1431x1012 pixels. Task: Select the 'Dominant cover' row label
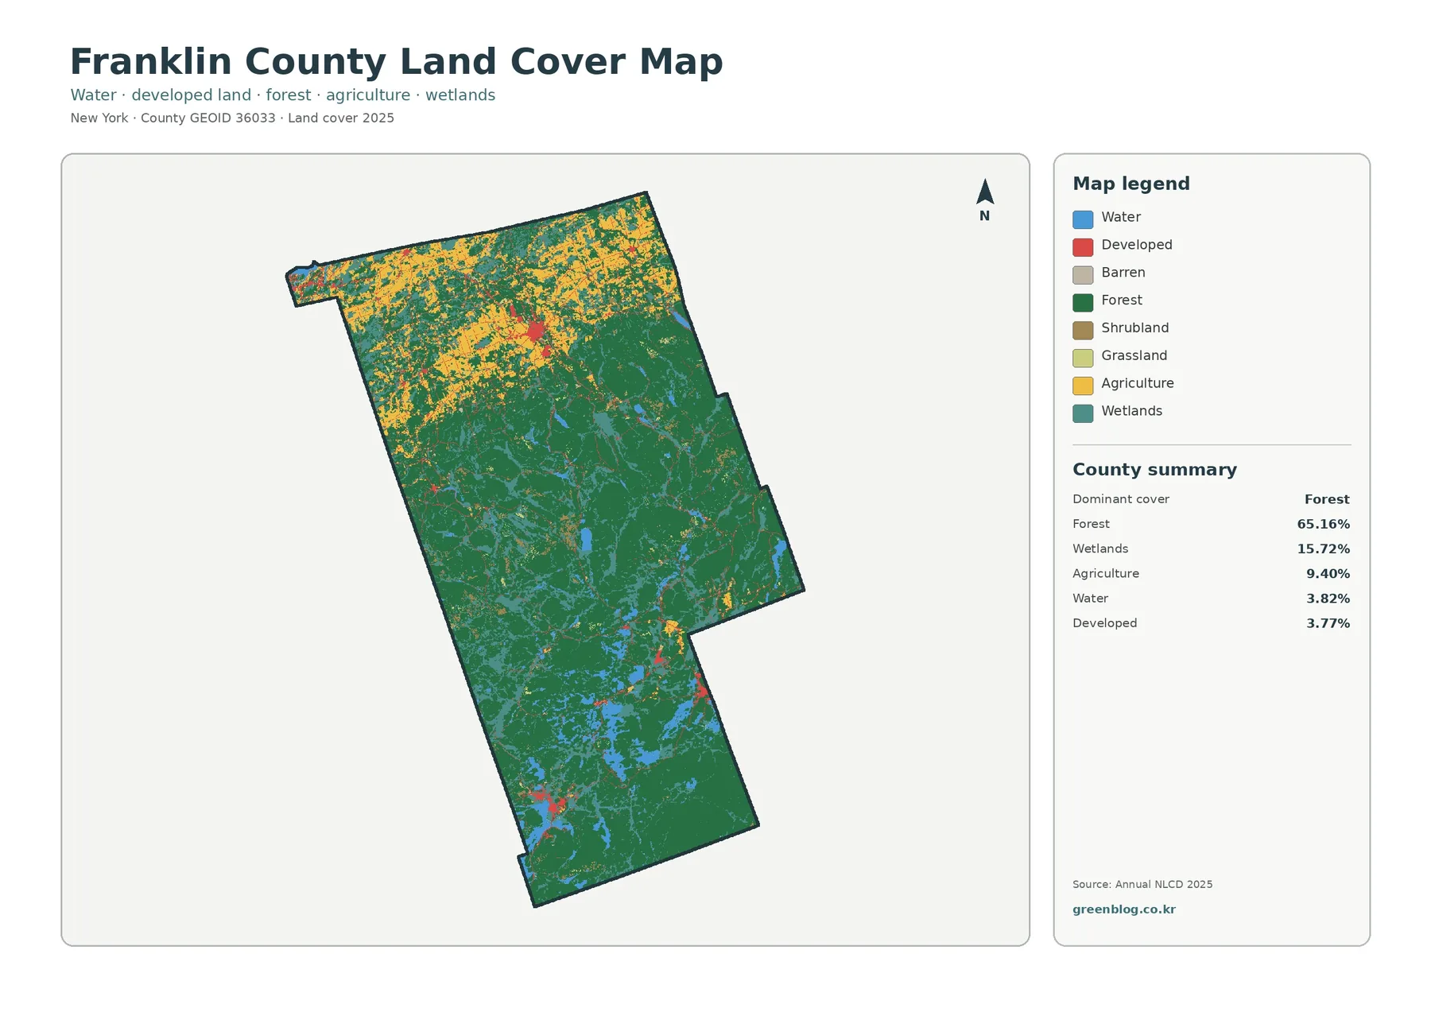(x=1120, y=499)
